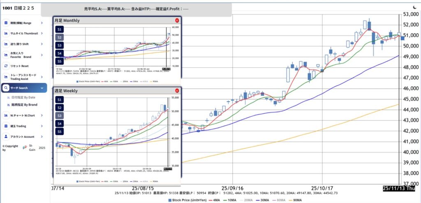This screenshot has height=203, width=421.
Task: Select S3 in the Weekly panel
Action: tap(60, 115)
